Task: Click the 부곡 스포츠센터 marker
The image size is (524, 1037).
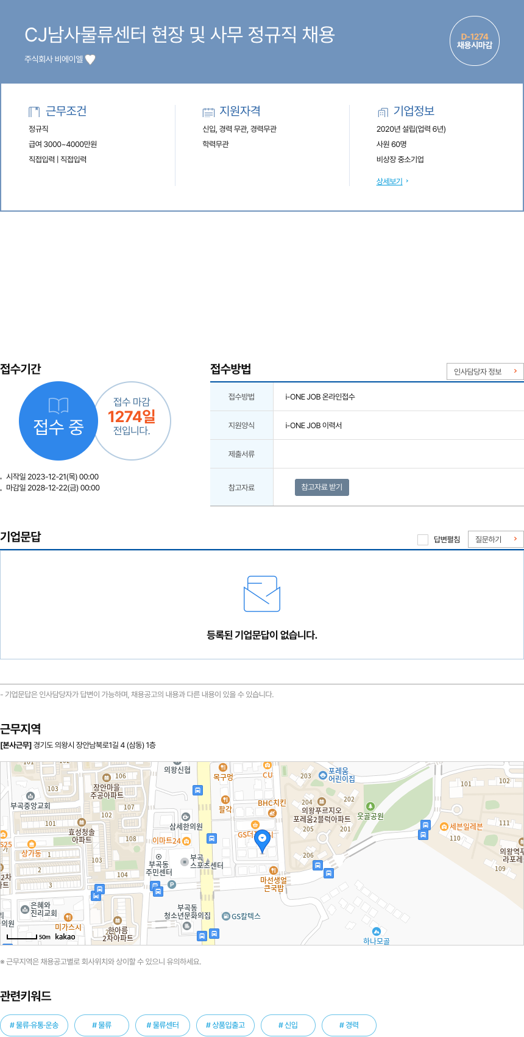Action: point(185,862)
